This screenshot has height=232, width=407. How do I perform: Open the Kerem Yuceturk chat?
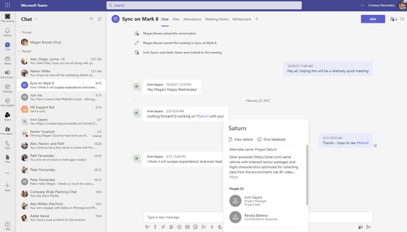coord(61,133)
